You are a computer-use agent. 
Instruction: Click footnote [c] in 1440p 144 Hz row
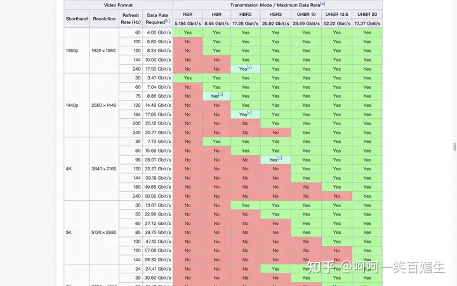pyautogui.click(x=250, y=113)
